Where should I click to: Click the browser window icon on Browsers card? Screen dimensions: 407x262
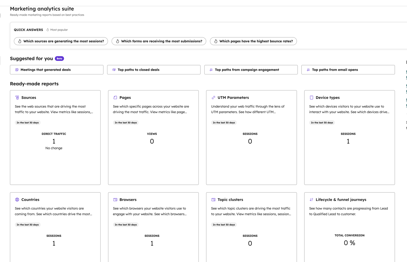(x=115, y=199)
